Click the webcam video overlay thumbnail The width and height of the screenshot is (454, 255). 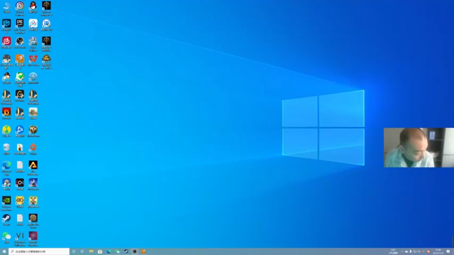pos(419,147)
